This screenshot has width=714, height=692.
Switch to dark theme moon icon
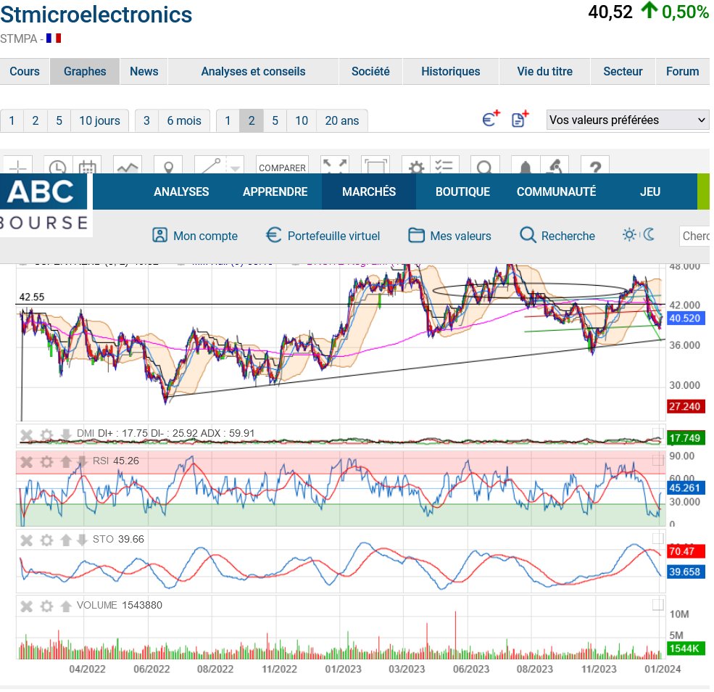(x=649, y=235)
